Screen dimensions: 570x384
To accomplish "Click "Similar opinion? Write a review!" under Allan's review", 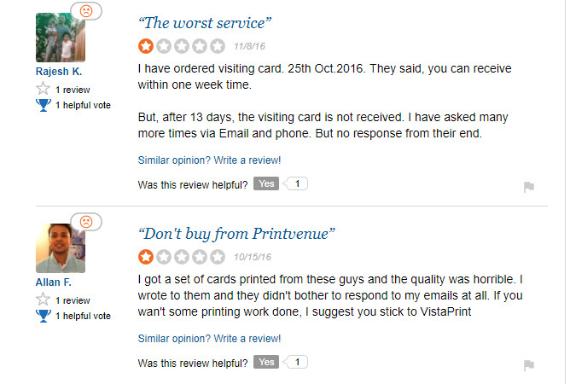I will (x=209, y=338).
